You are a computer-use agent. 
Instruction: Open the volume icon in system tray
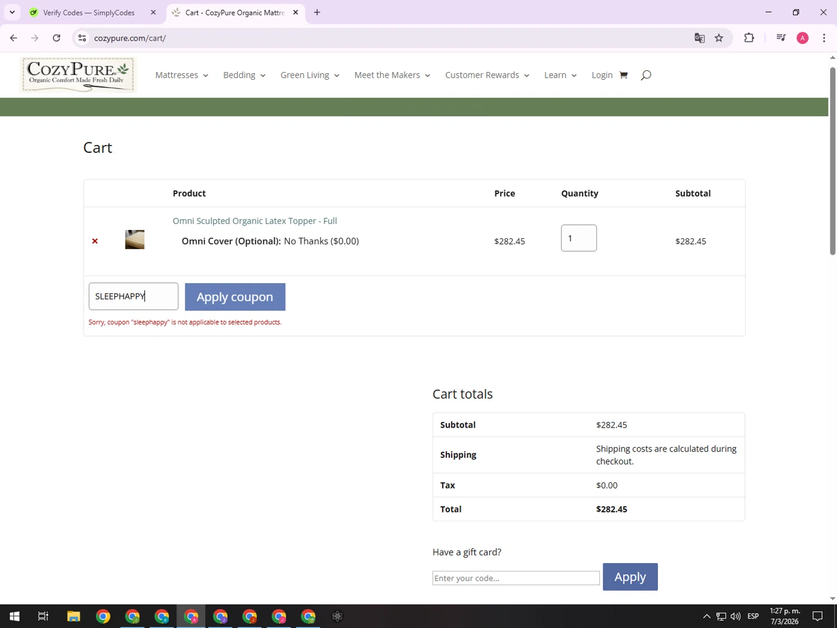click(735, 616)
